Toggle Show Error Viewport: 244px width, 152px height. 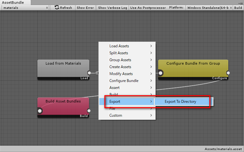point(85,8)
